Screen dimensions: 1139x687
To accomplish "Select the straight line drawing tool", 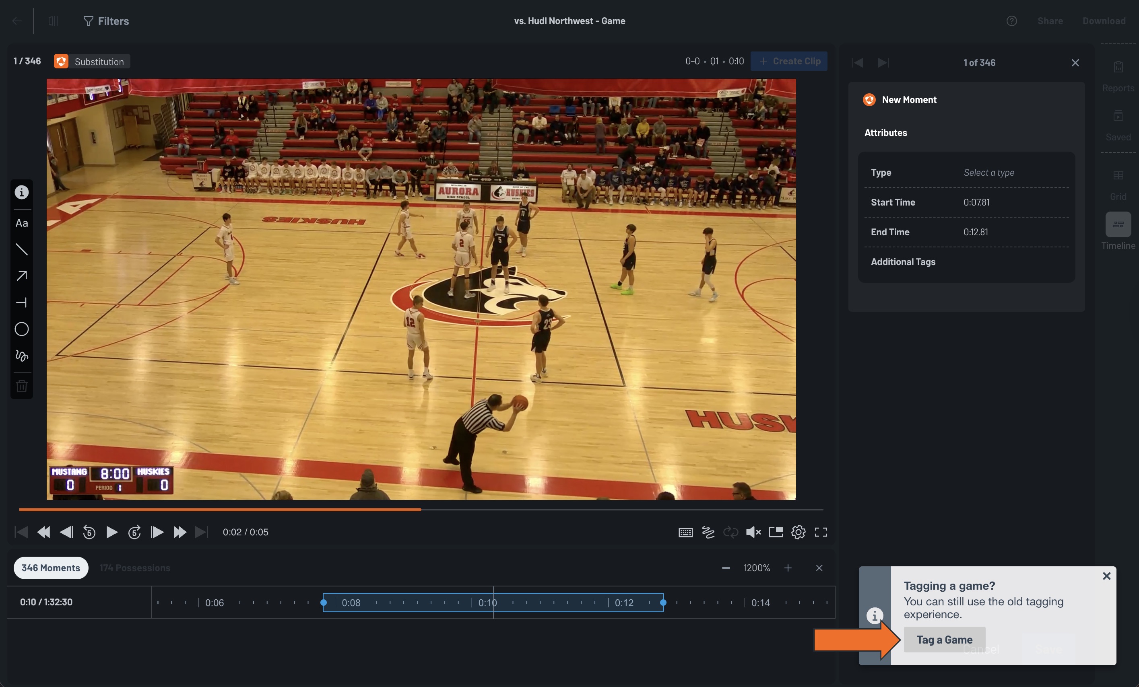I will [22, 249].
